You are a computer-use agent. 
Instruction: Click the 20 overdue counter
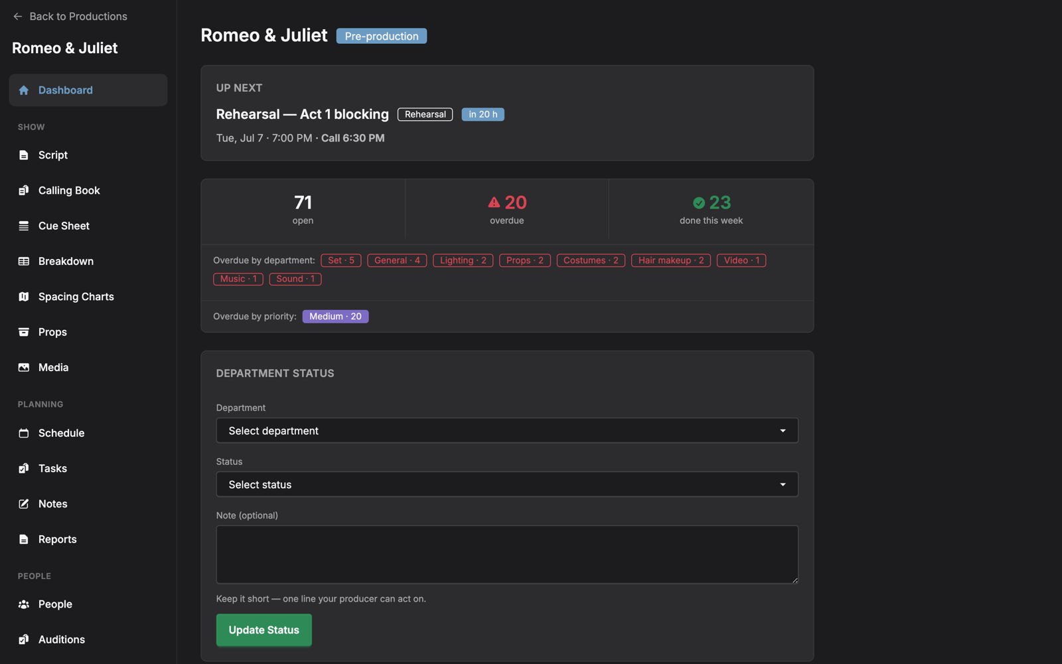(x=507, y=209)
